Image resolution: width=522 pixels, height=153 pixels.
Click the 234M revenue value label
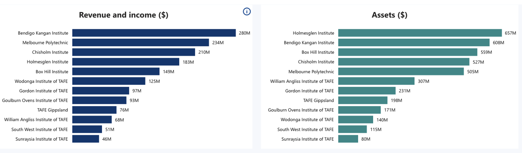click(217, 43)
